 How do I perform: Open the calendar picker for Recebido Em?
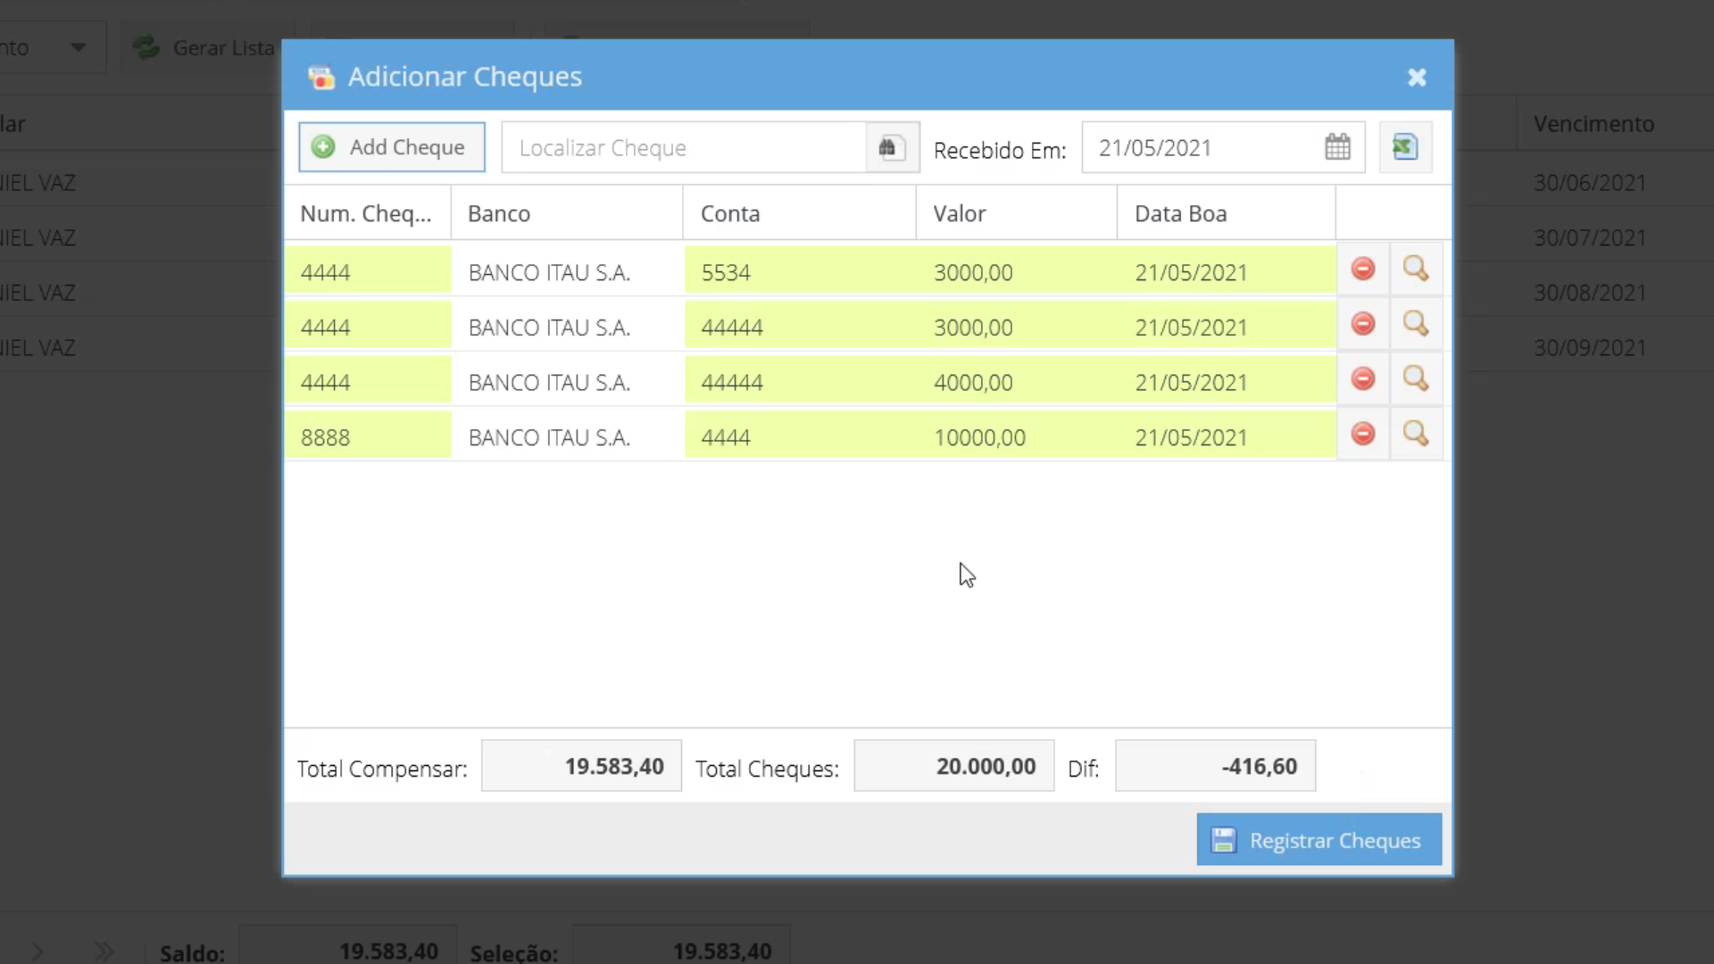1337,147
